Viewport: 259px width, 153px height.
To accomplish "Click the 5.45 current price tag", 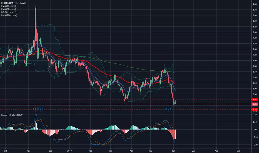I will [255, 104].
